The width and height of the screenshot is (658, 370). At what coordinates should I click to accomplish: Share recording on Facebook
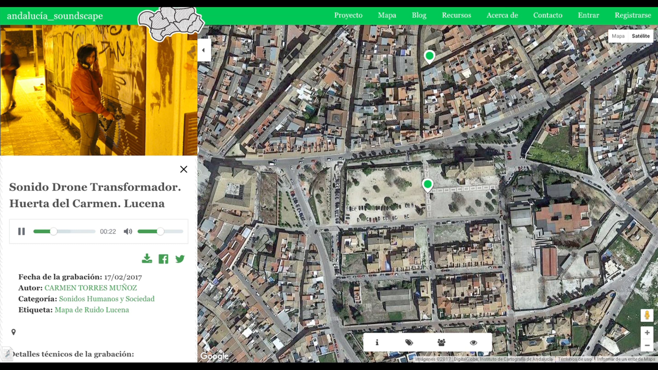pyautogui.click(x=163, y=259)
